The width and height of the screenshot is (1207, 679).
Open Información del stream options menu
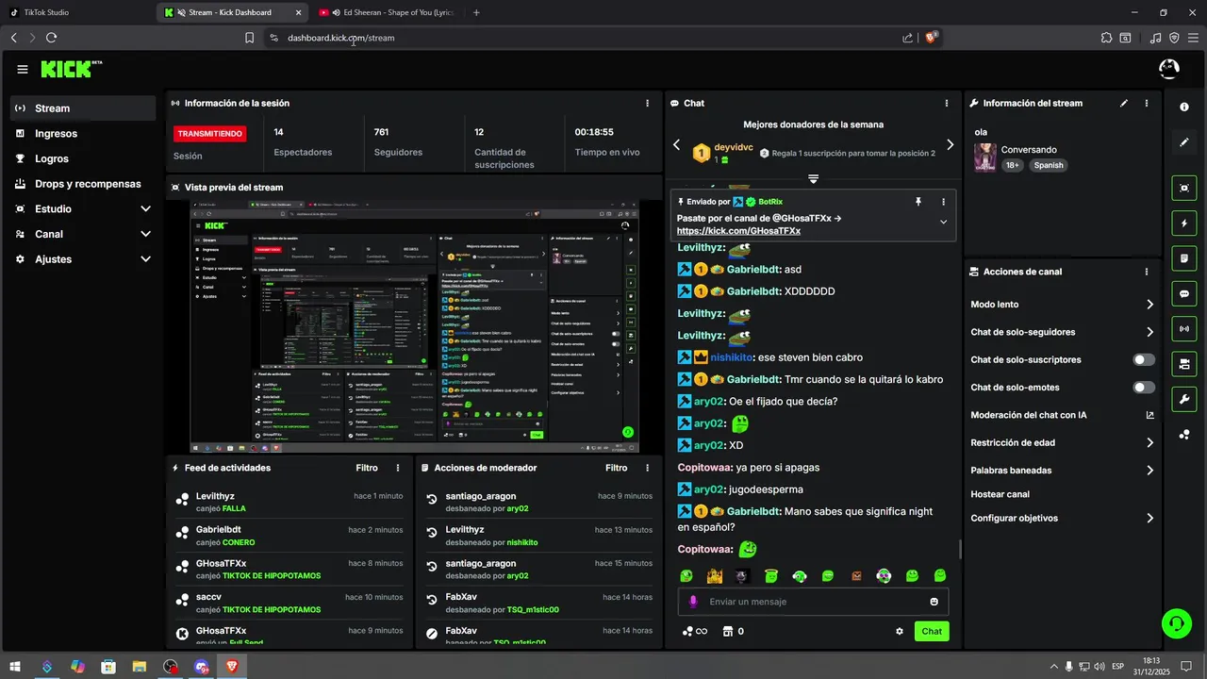(1147, 103)
